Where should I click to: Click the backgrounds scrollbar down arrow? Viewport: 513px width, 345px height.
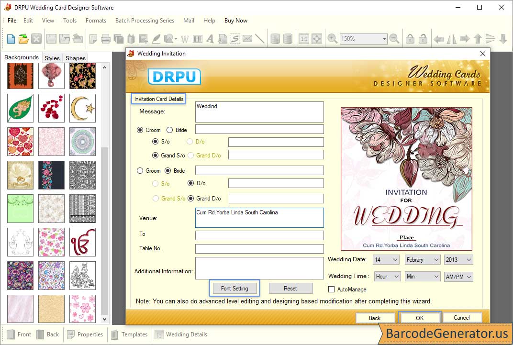104,319
